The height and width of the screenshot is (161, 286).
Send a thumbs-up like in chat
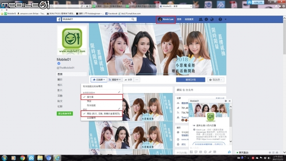(229, 152)
